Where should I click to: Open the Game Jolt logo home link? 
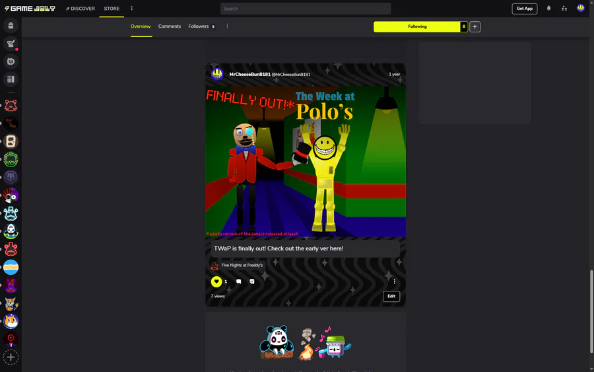click(x=30, y=9)
